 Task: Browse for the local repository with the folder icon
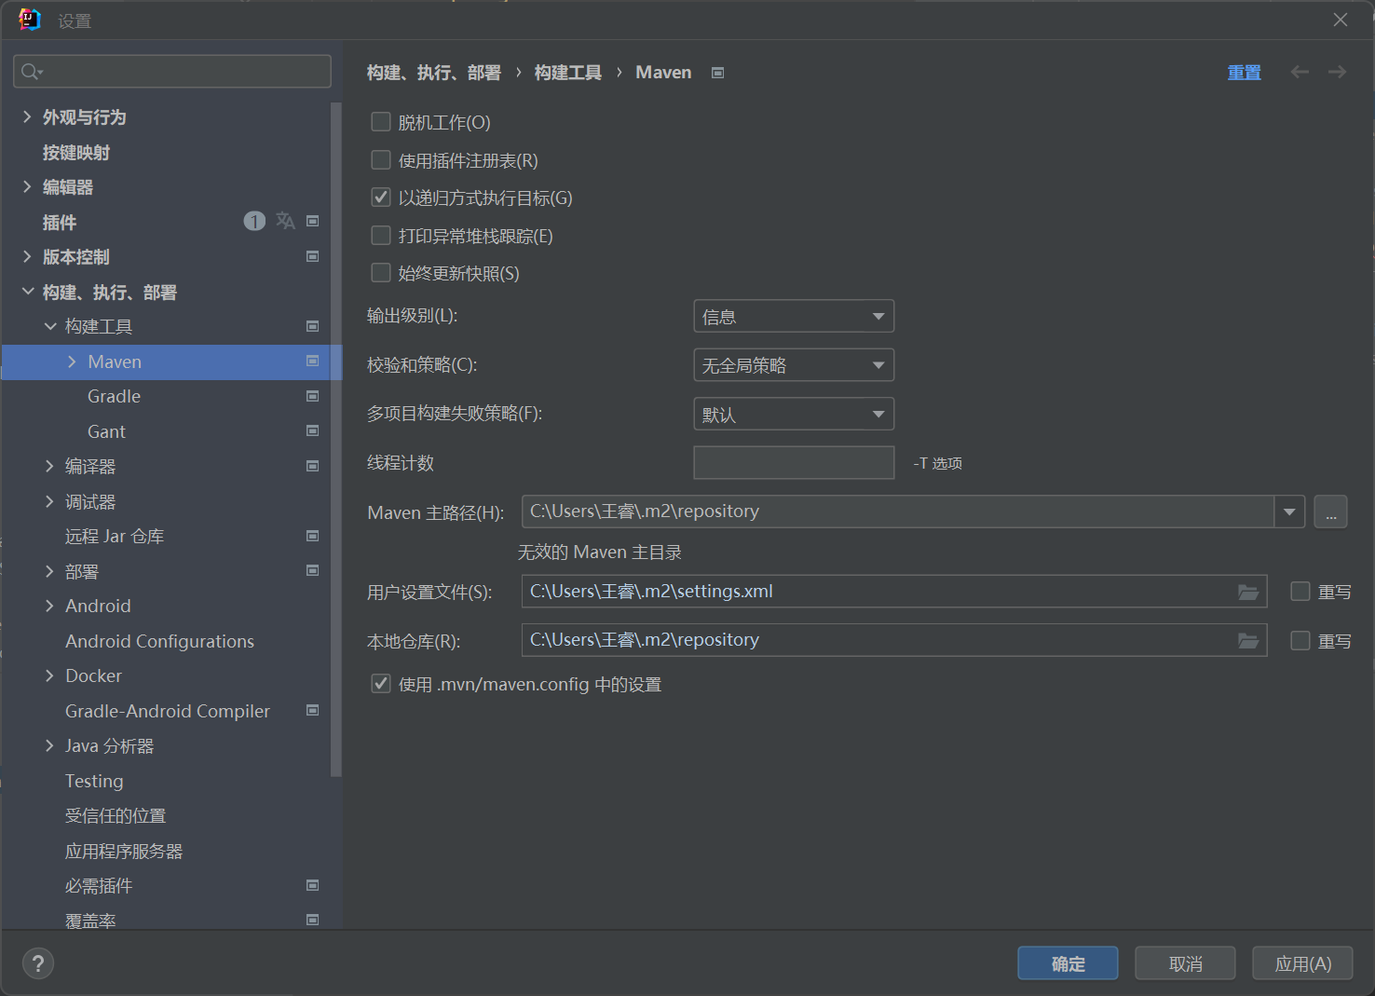tap(1248, 640)
